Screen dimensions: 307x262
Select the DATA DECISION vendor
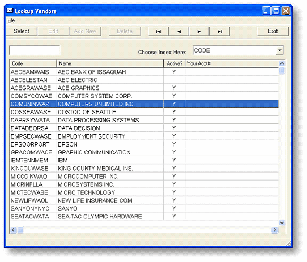click(x=79, y=128)
